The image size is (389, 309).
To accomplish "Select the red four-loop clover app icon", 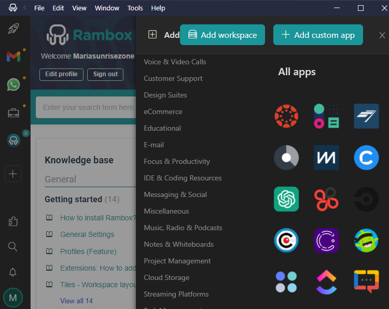I will click(x=326, y=199).
